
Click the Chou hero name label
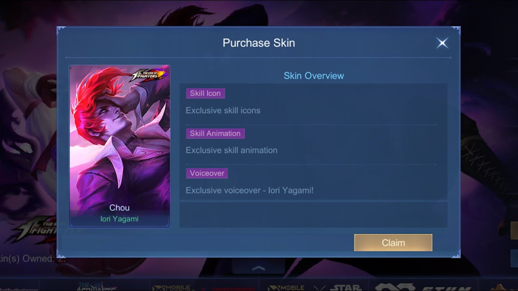point(119,208)
